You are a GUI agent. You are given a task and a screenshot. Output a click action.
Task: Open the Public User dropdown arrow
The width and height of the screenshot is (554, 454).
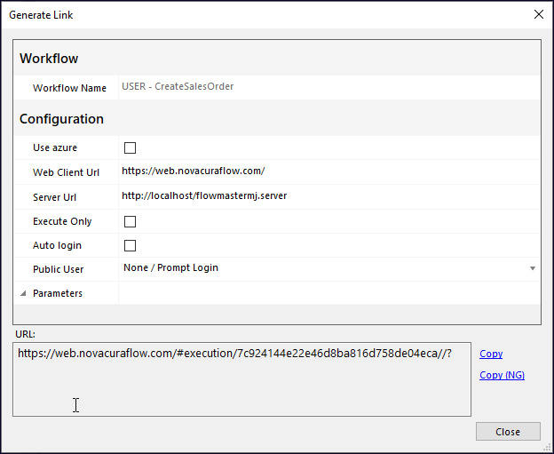click(533, 268)
